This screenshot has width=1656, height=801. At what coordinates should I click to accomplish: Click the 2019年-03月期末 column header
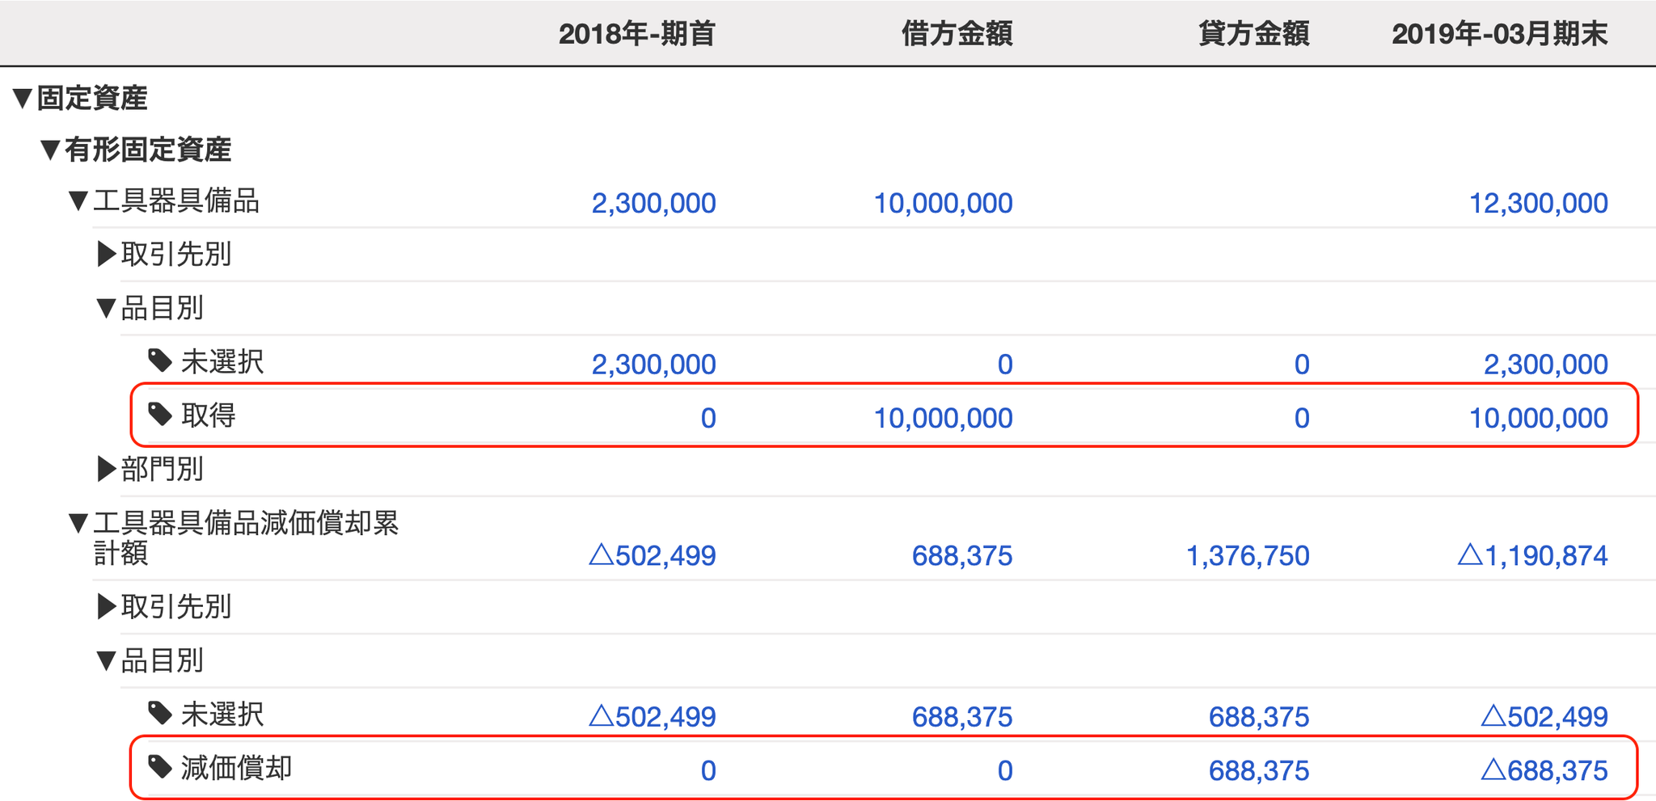(x=1499, y=34)
